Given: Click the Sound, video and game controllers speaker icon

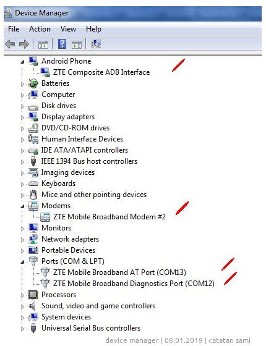Looking at the screenshot, I should 33,306.
